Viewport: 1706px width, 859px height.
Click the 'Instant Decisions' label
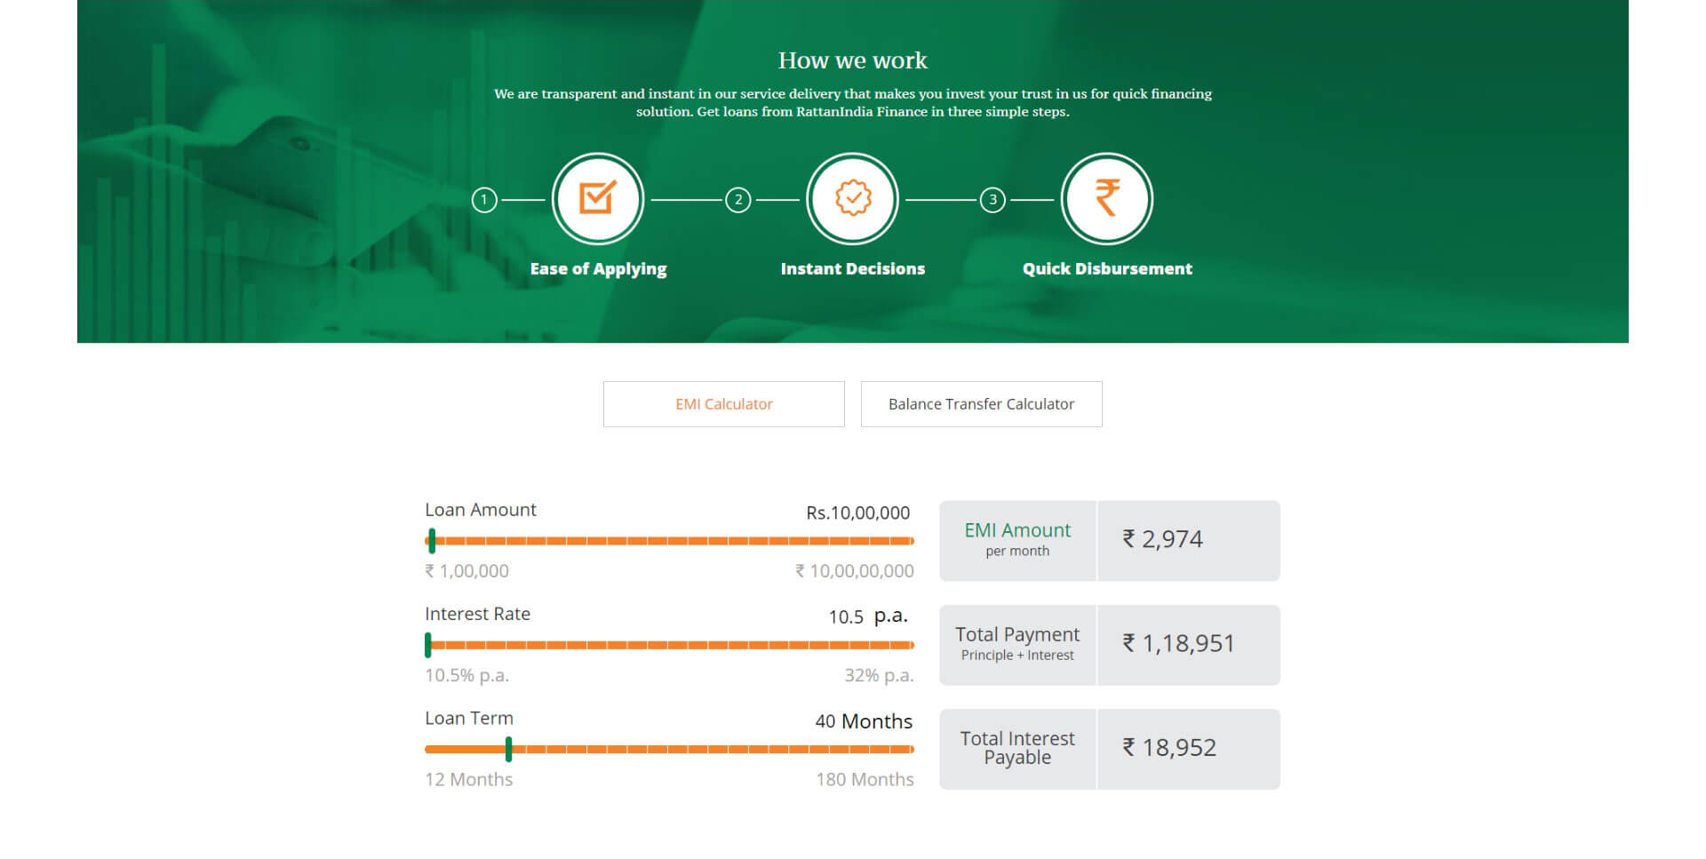point(852,269)
